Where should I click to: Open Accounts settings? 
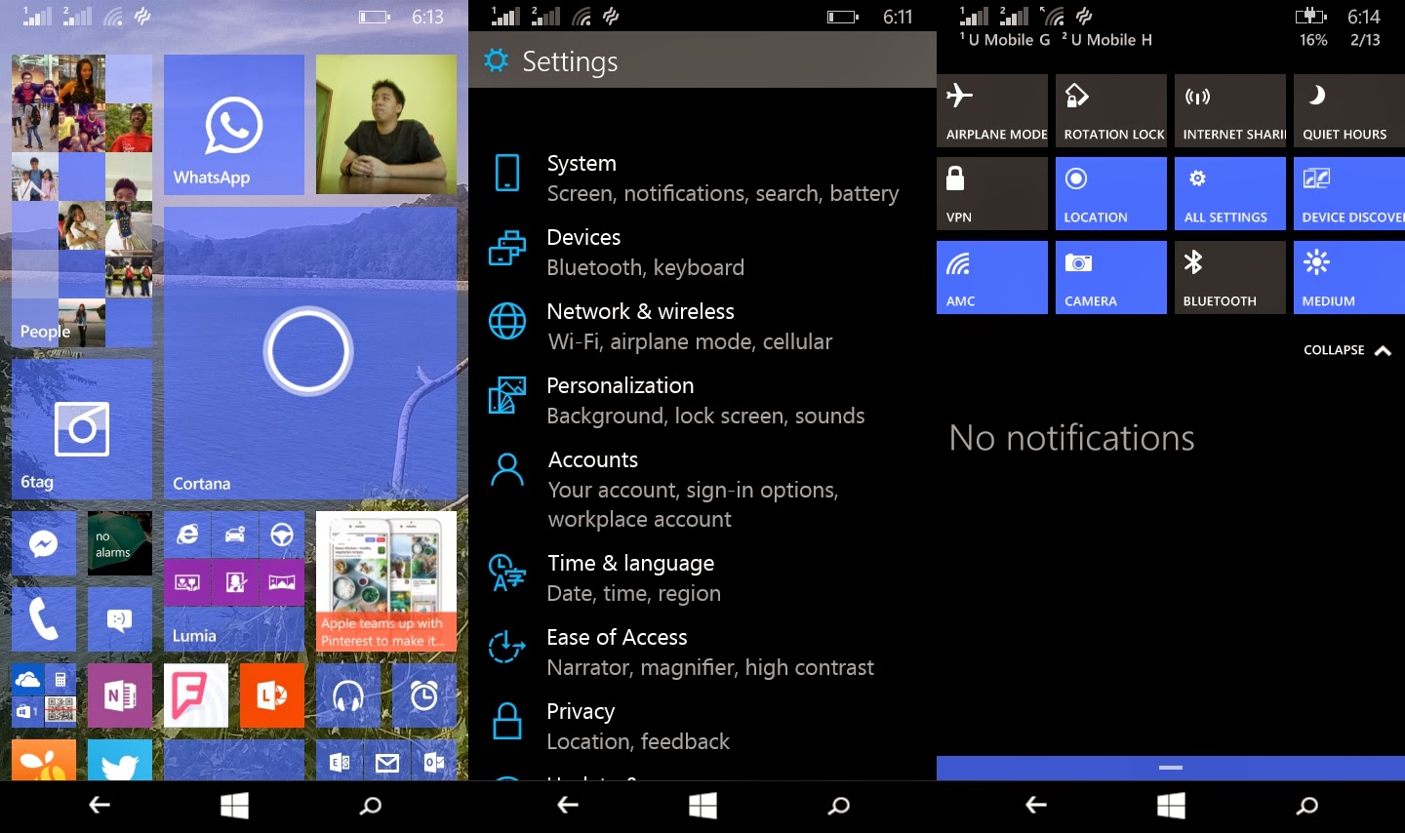click(702, 490)
